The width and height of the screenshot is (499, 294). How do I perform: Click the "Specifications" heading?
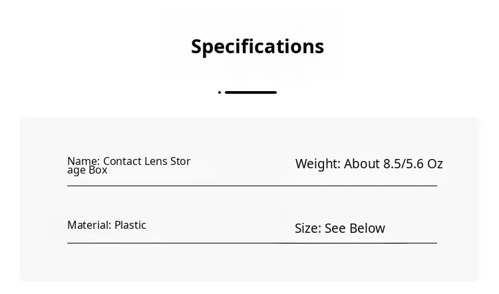[x=257, y=47]
